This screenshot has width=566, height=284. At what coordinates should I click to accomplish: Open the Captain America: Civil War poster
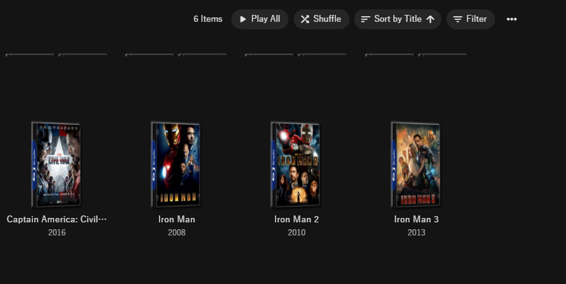click(x=56, y=164)
